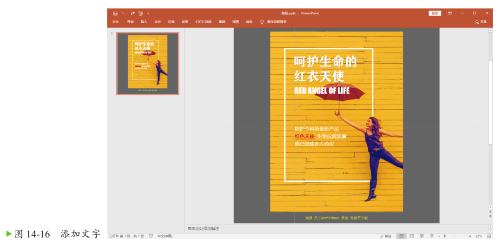
Task: Click the 登录 sign-in button
Action: tap(435, 13)
